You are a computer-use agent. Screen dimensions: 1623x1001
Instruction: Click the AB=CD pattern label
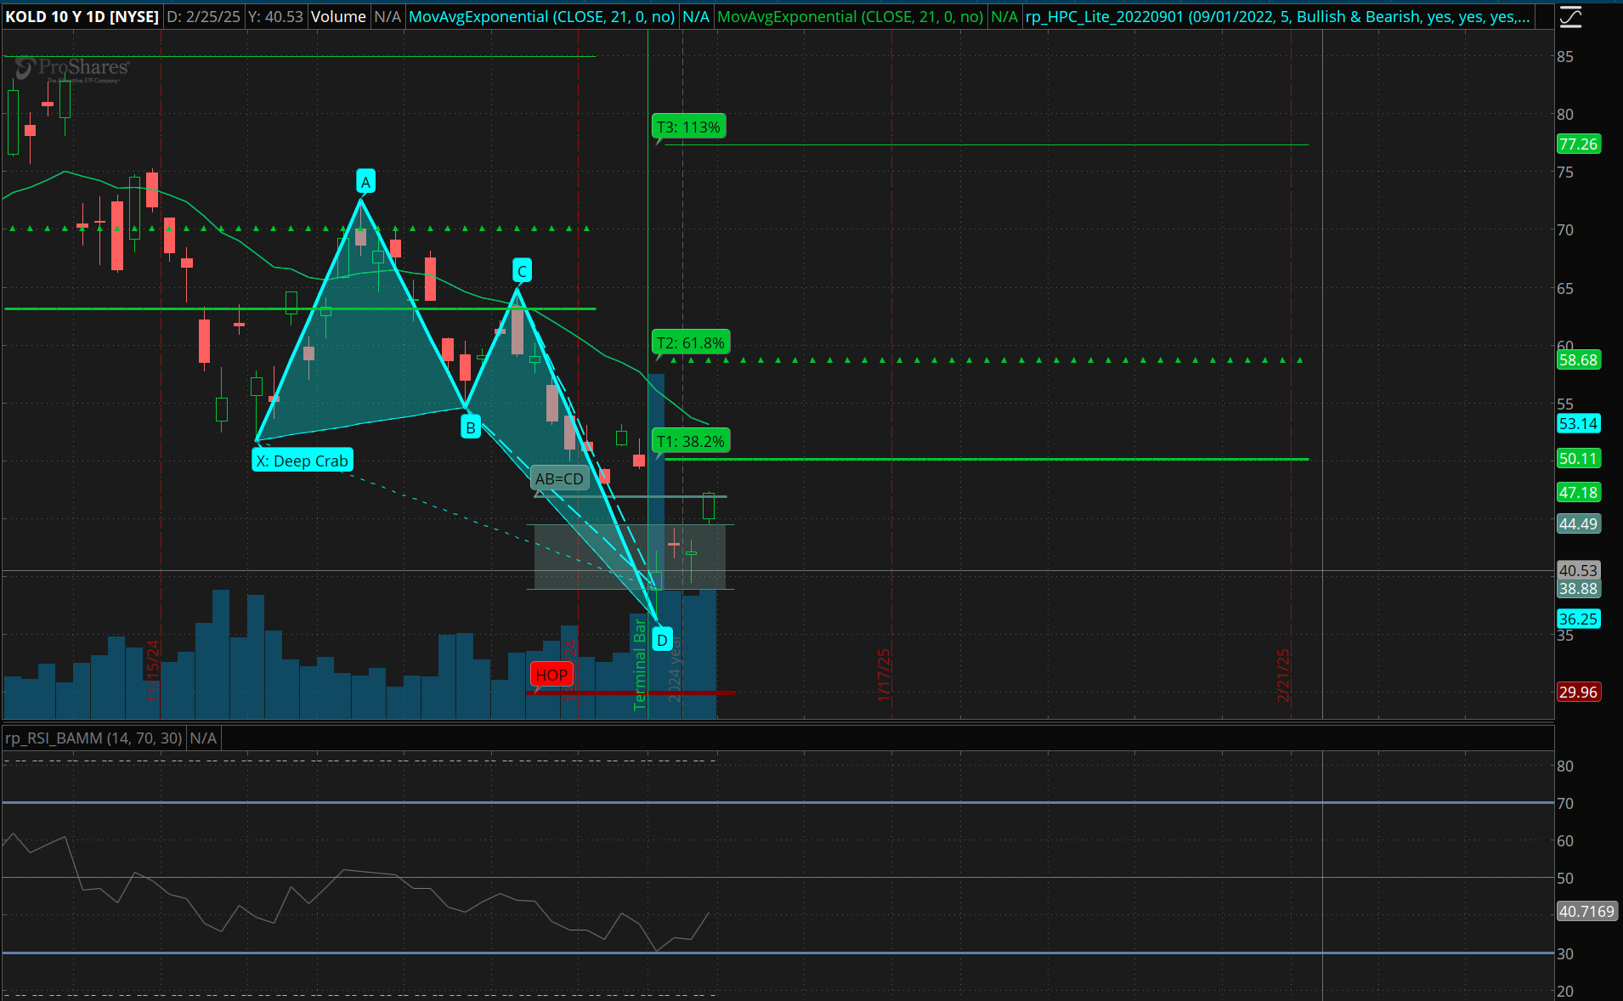pos(559,479)
